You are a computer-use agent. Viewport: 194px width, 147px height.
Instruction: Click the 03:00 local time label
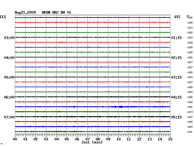9,37
